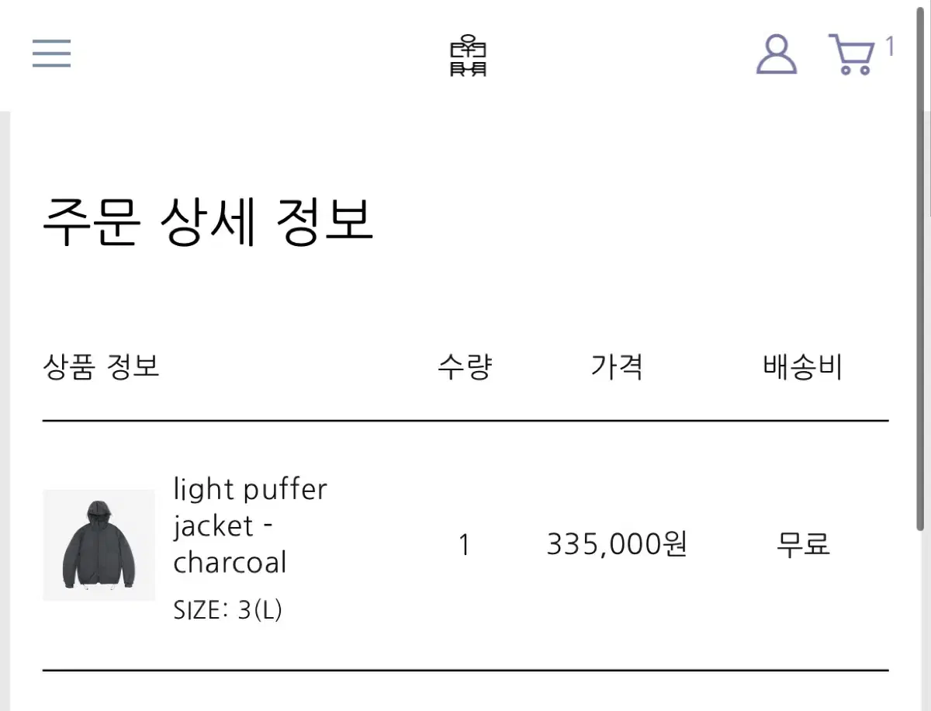Open the user account icon

tap(776, 54)
